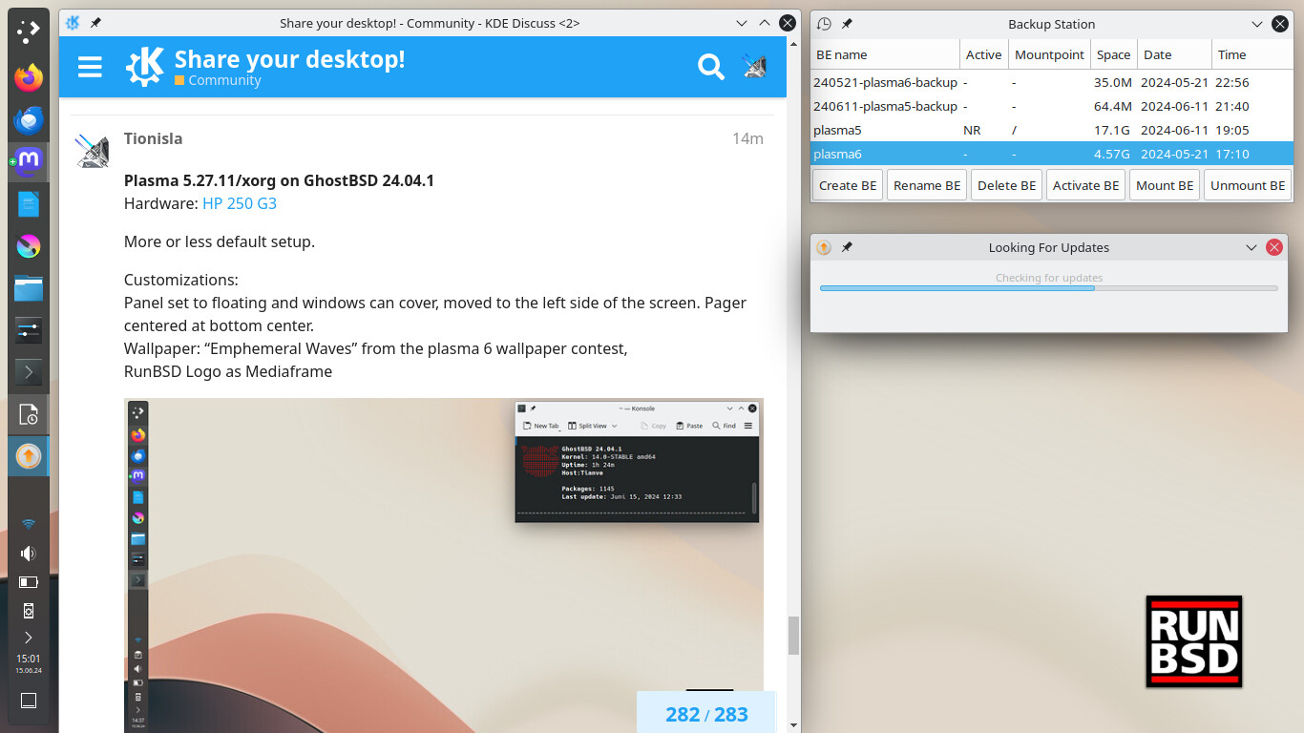Click the KDE logo in header
Screen dimensions: 1304x733
click(145, 66)
